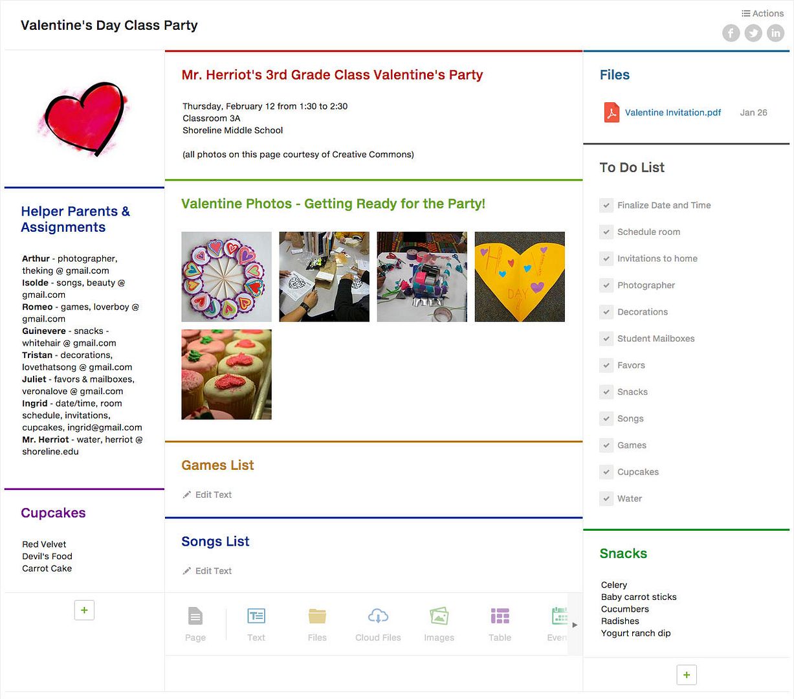Click the Songs List heading
The width and height of the screenshot is (794, 699).
(215, 542)
